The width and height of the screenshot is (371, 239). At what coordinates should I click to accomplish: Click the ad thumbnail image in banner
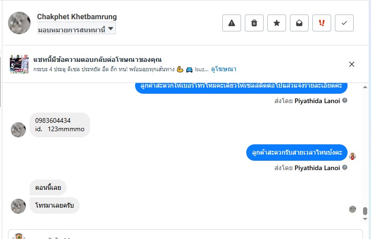pos(19,64)
